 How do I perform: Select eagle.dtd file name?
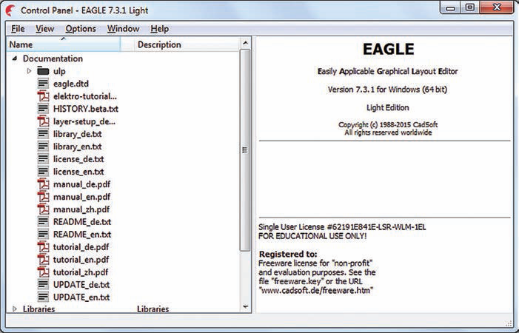click(71, 84)
